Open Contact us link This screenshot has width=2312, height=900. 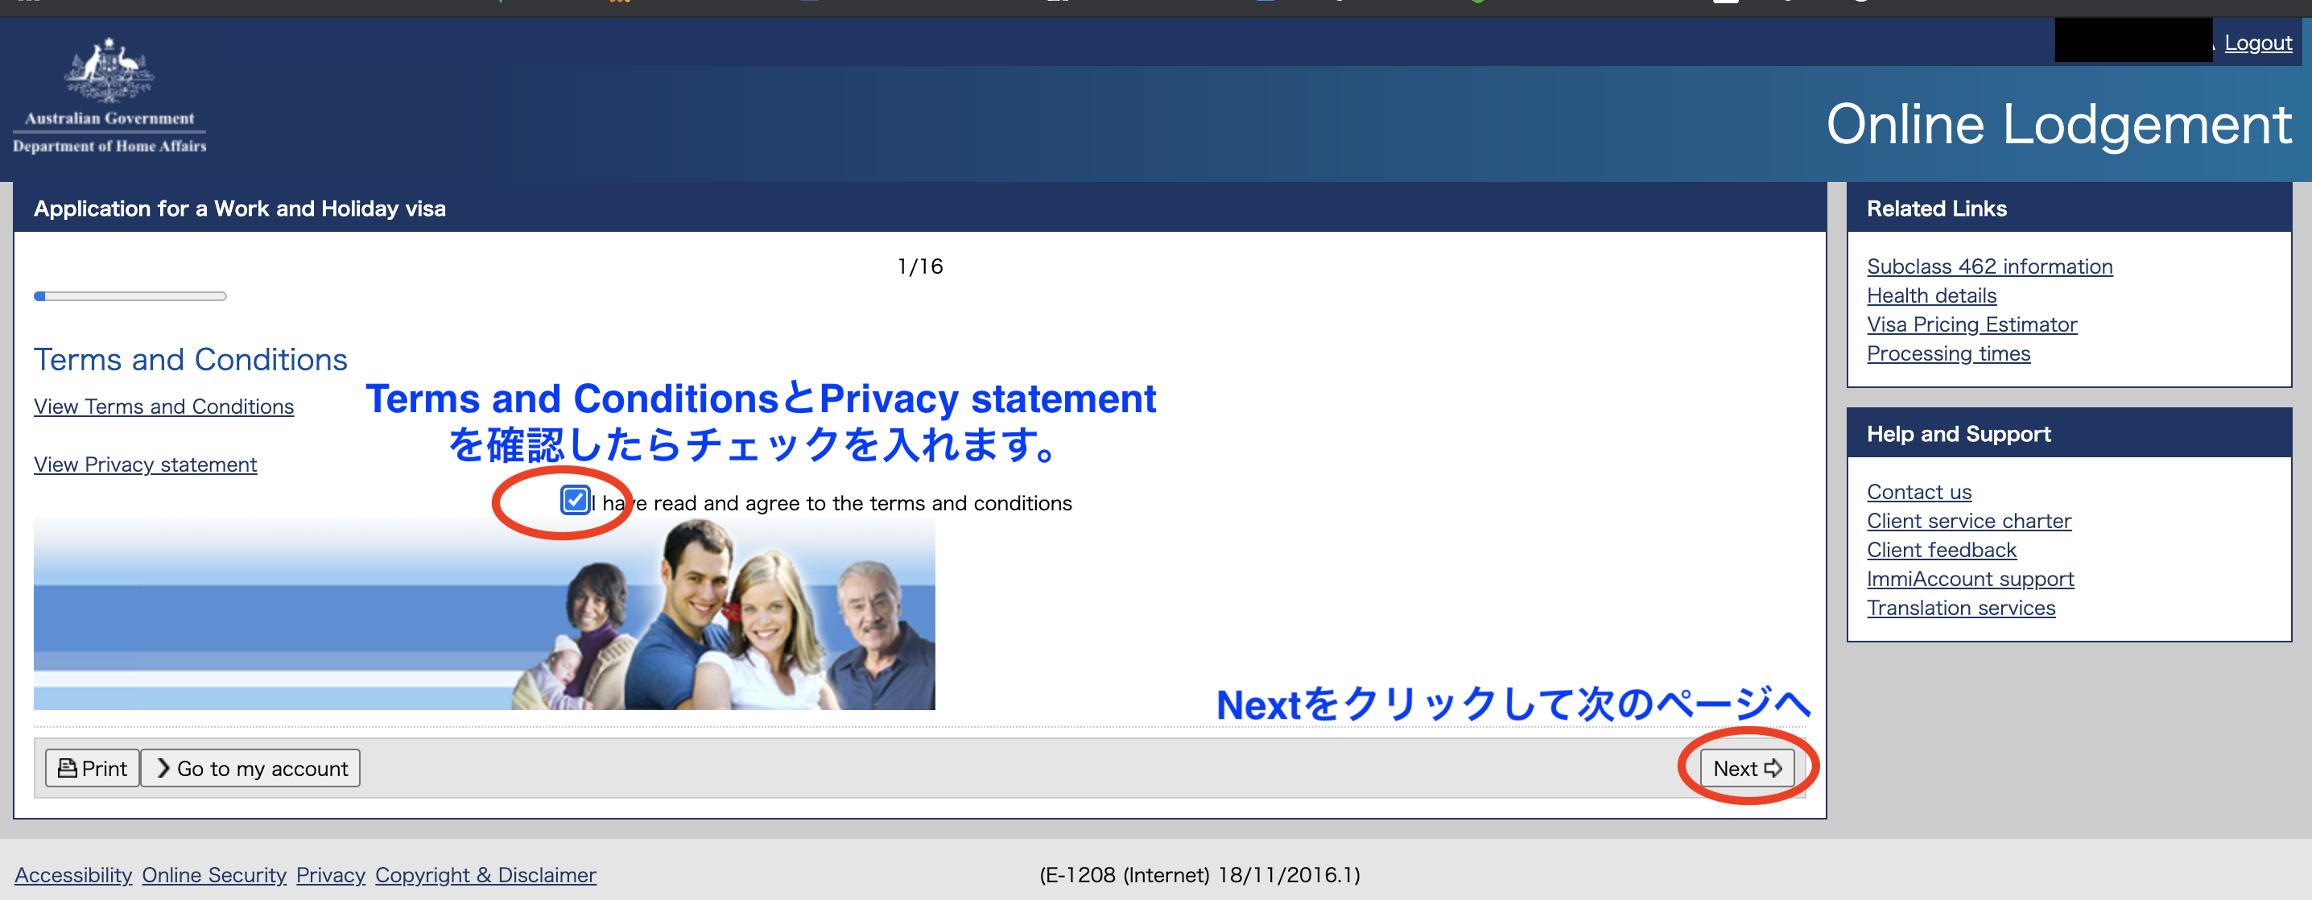tap(1919, 492)
